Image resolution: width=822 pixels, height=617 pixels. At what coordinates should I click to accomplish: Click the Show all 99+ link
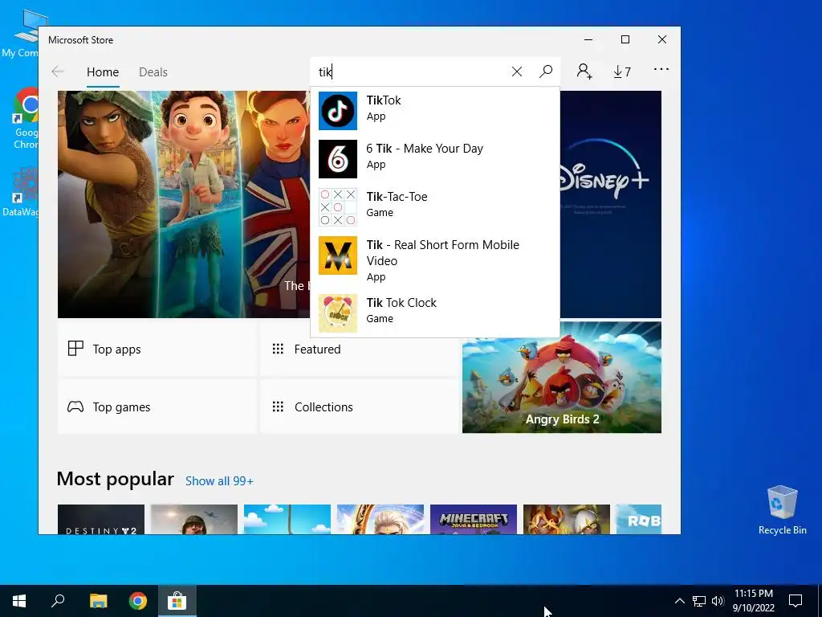tap(219, 481)
